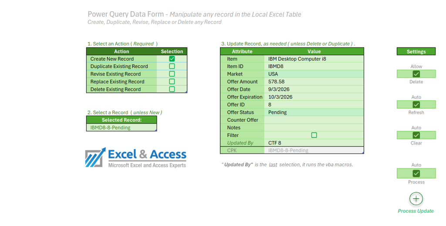Viewport: 446px width, 226px height.
Task: Click the Item ID value IBMD8
Action: pos(314,66)
